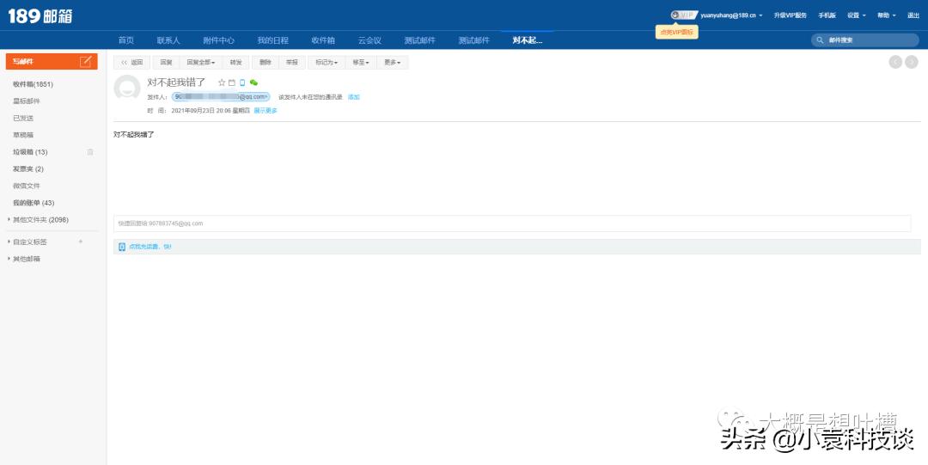Click the magnifier icon in mail search
928x465 pixels.
(821, 40)
